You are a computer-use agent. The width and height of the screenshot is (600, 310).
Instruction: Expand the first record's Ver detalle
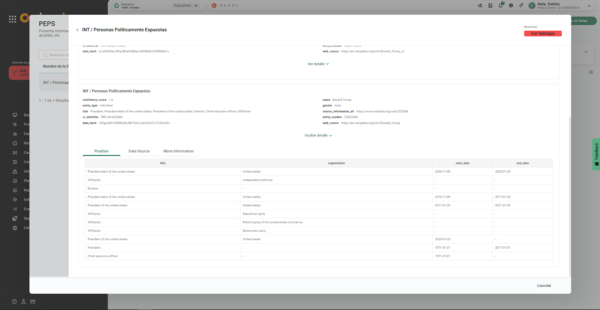click(318, 64)
